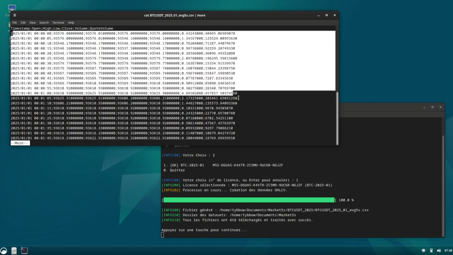The height and width of the screenshot is (255, 453).
Task: Open the Computer icon on the desktop
Action: 13,8
